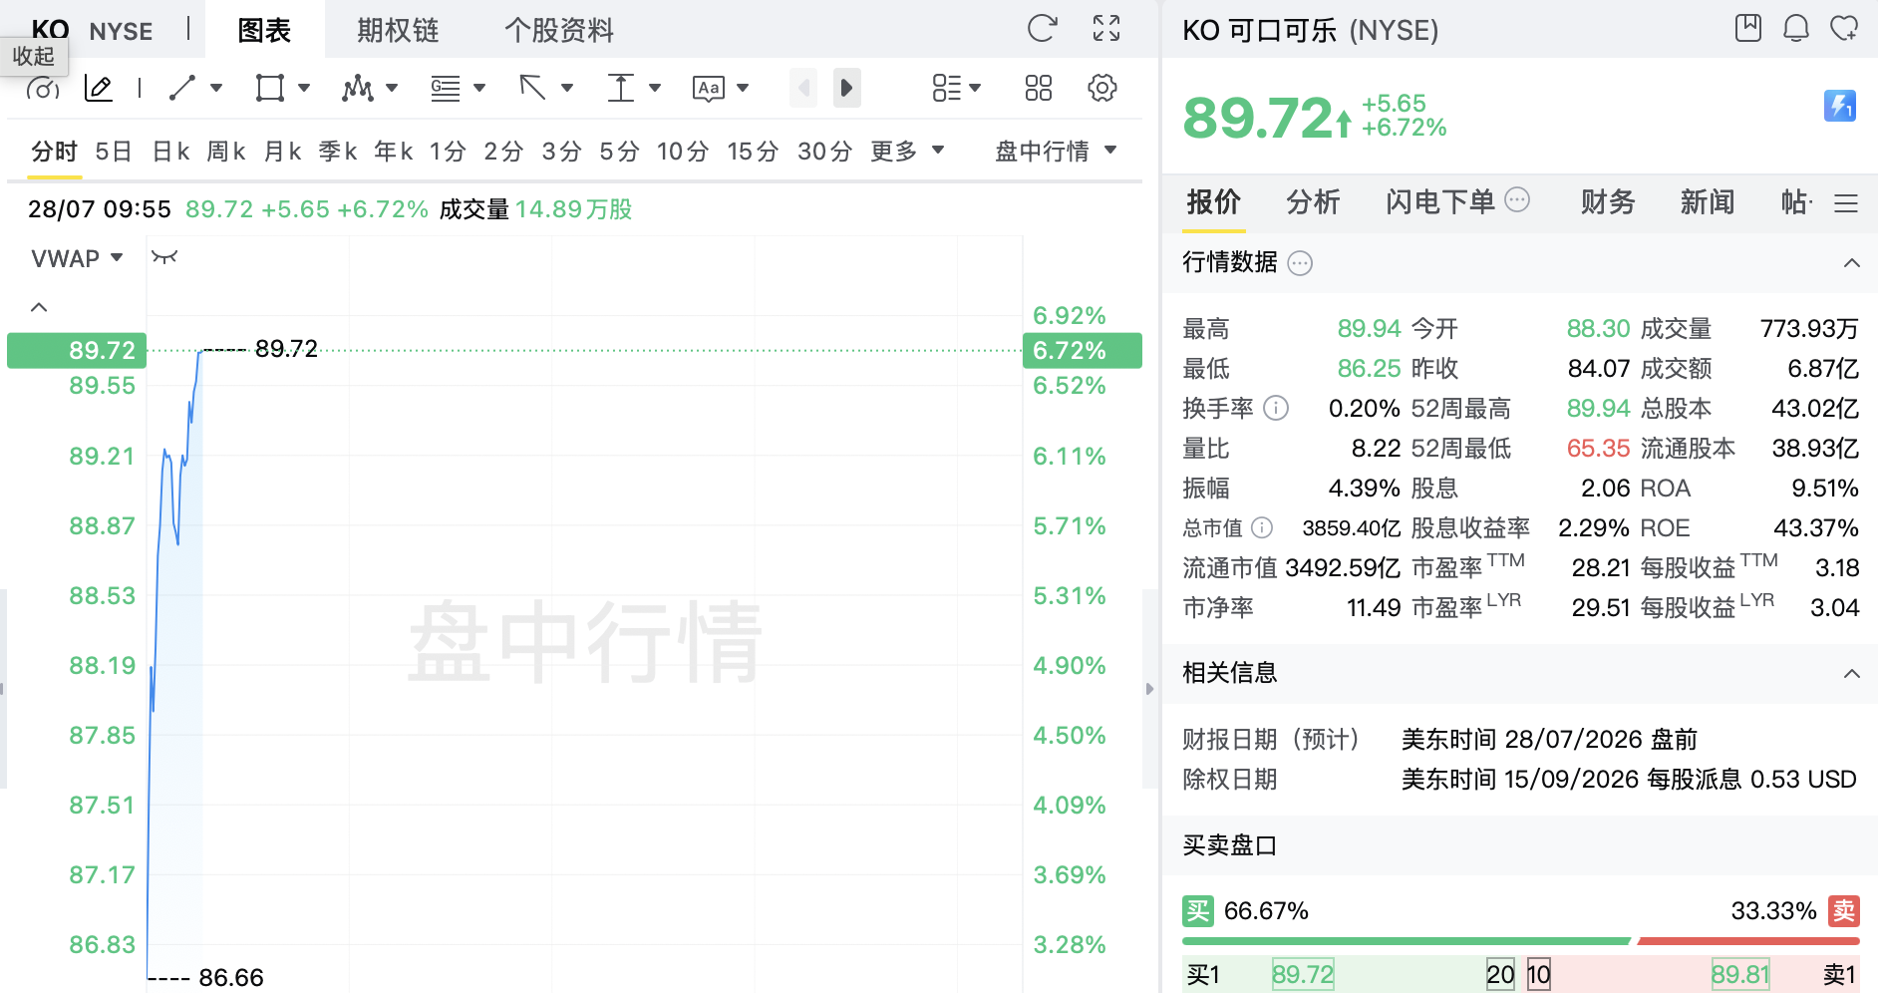Open the rectangle tool dropdown arrow
Viewport: 1878px width, 993px height.
tap(304, 88)
